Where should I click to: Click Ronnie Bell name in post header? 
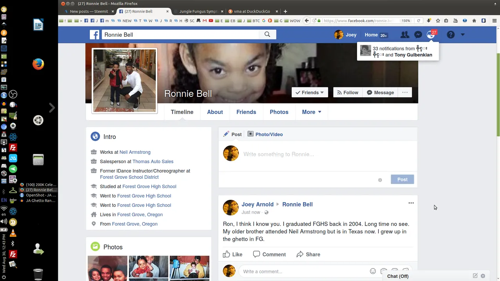tap(297, 205)
